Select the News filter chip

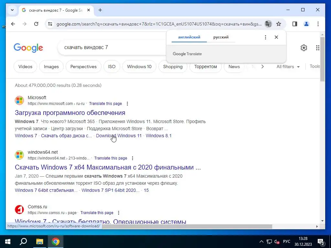tap(234, 67)
